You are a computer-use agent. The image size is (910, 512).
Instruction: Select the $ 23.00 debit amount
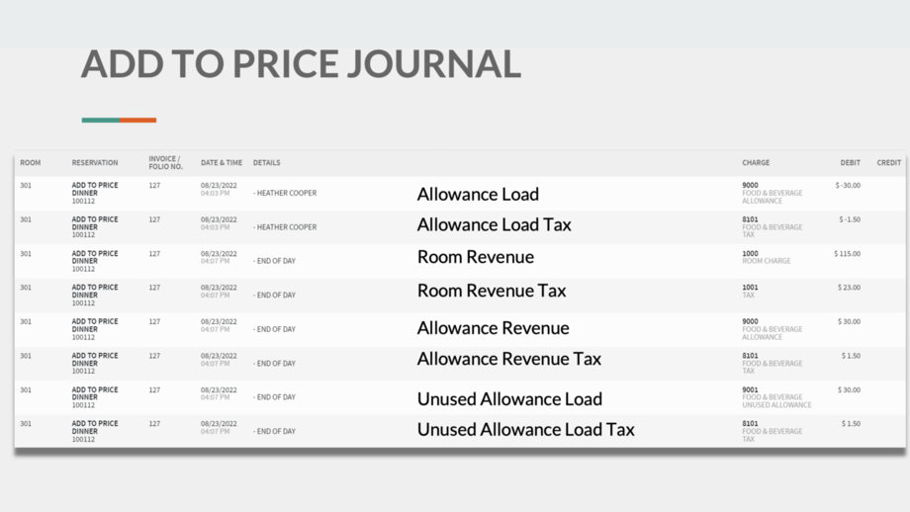tap(849, 288)
